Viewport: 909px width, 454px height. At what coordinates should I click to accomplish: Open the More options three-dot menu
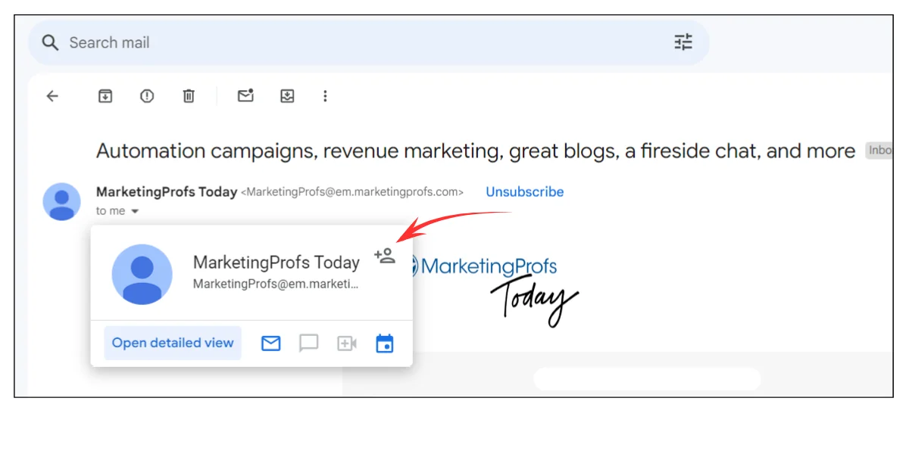click(325, 96)
